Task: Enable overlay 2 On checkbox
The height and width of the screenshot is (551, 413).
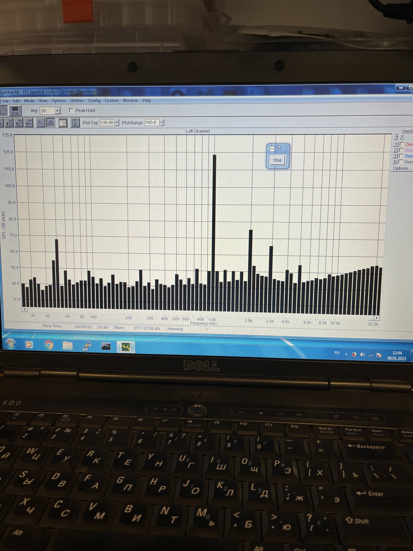Action: 402,150
